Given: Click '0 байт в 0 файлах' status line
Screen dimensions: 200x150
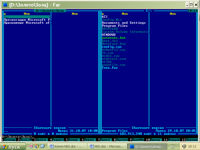Looking at the screenshot, I should pos(51,134).
